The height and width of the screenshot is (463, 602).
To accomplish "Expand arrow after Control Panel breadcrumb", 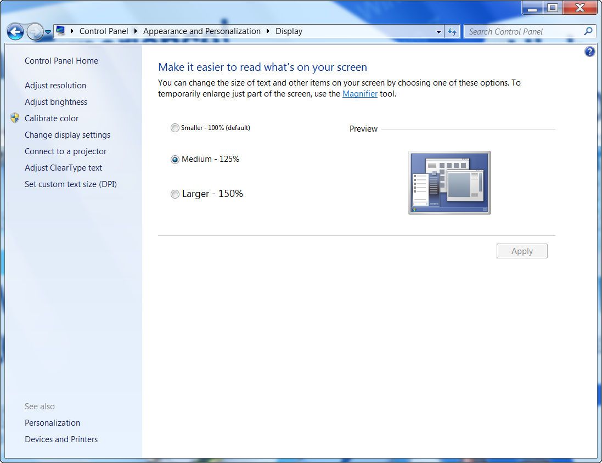I will point(136,31).
